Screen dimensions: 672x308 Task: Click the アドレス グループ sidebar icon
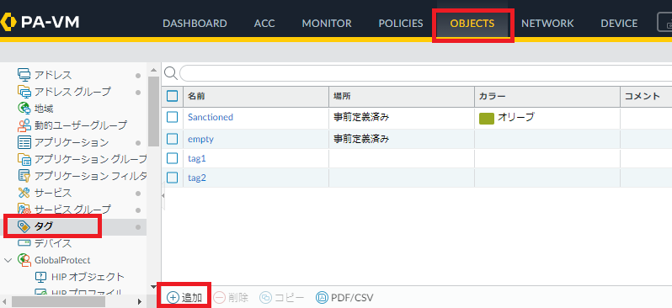(x=24, y=92)
